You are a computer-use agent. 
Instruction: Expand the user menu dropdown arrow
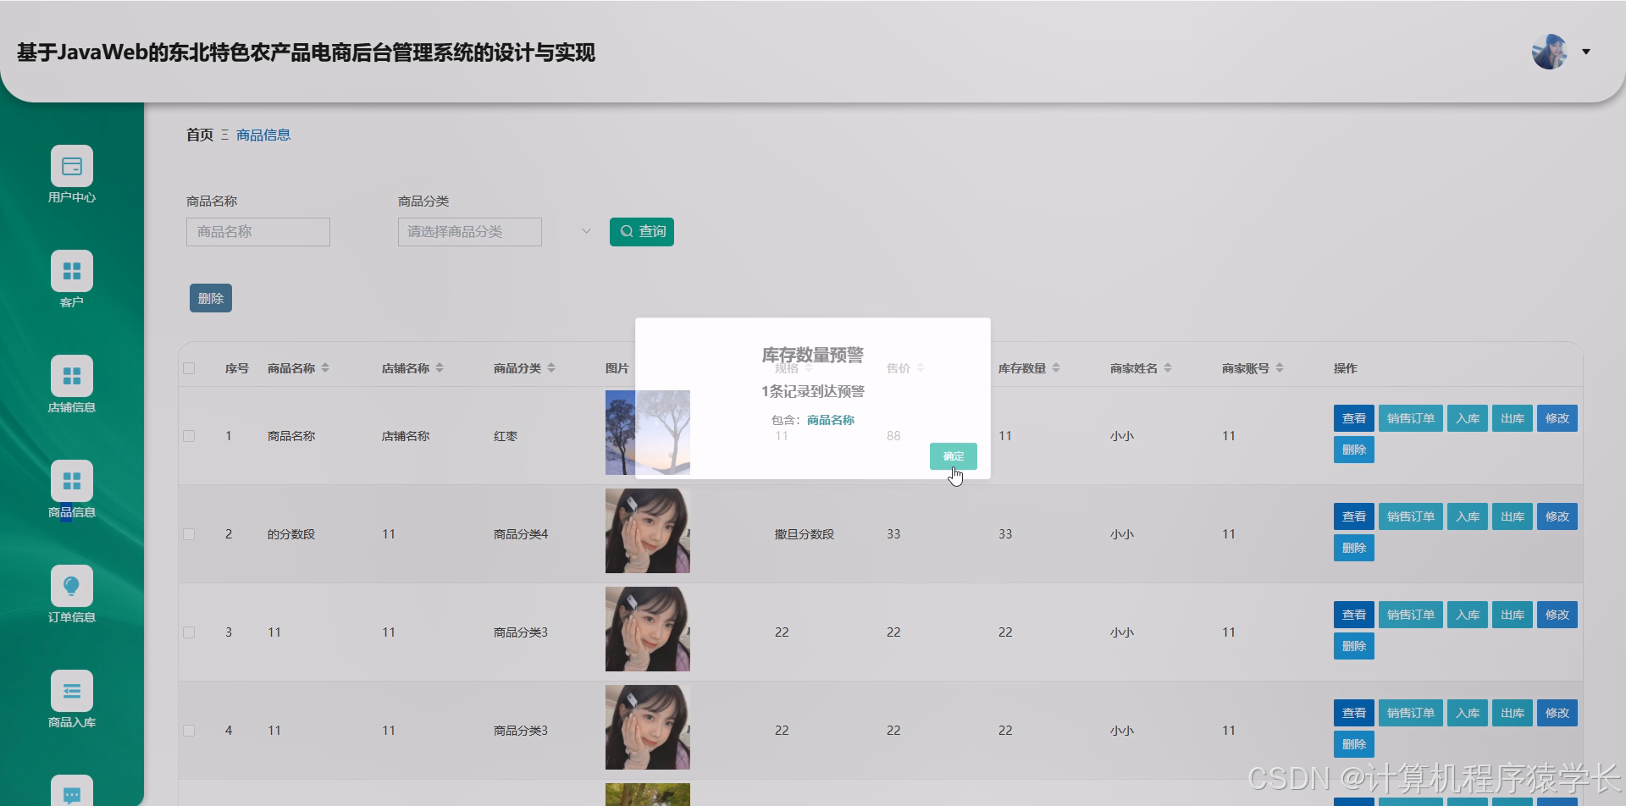pos(1586,52)
